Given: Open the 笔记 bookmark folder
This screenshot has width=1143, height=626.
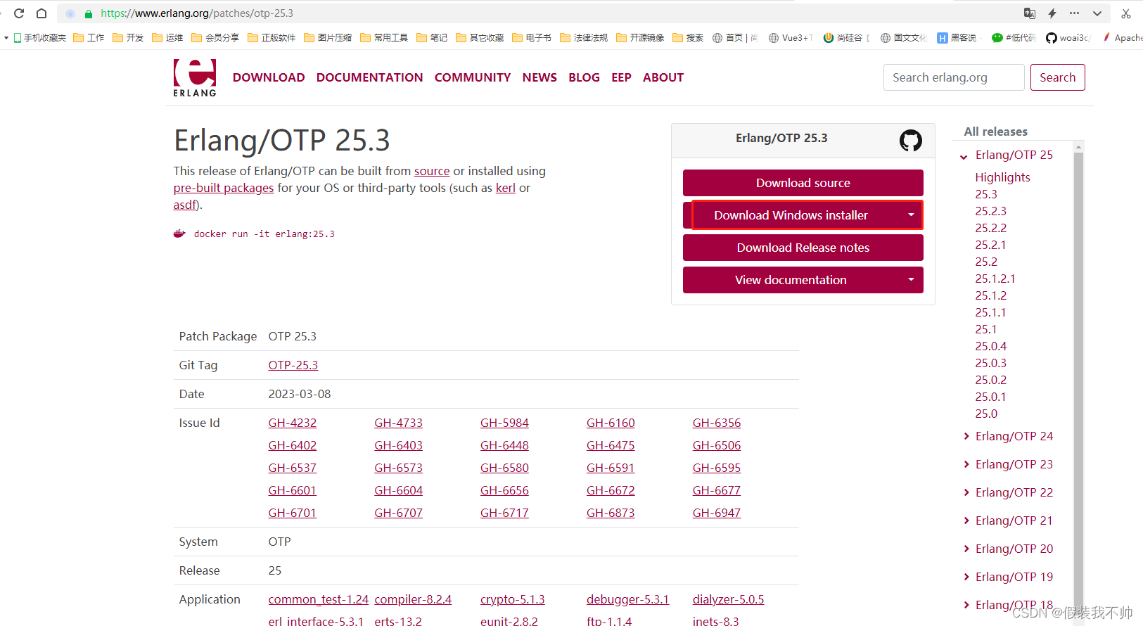Looking at the screenshot, I should coord(432,38).
